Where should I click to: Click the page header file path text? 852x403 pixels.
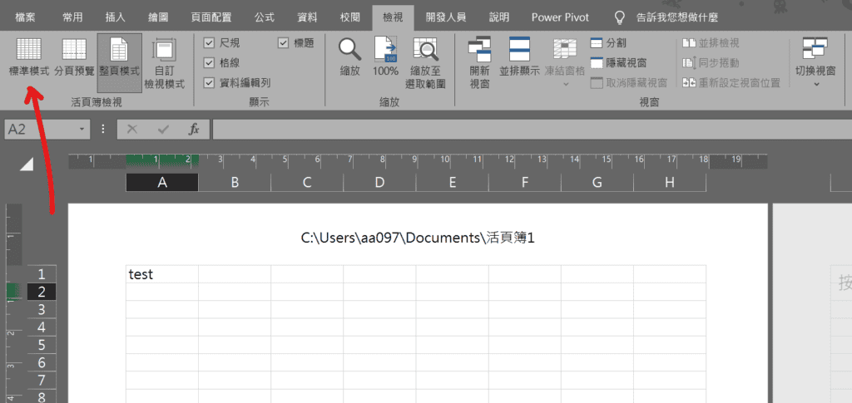click(x=419, y=238)
